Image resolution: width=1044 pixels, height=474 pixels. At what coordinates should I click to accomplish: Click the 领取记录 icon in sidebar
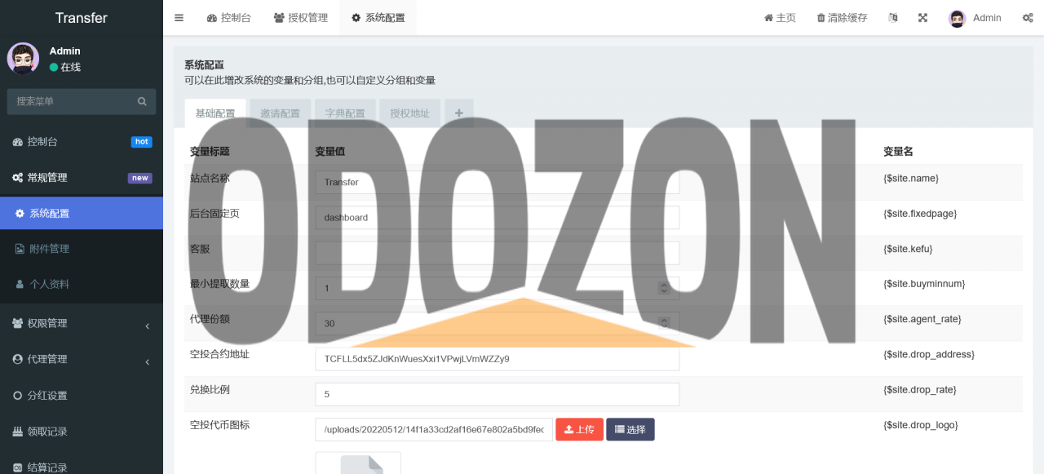pyautogui.click(x=17, y=432)
